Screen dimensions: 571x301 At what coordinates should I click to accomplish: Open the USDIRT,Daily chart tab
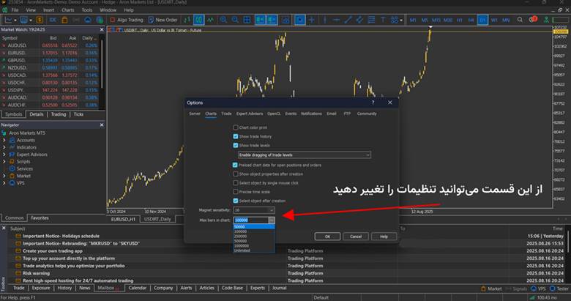tap(157, 219)
